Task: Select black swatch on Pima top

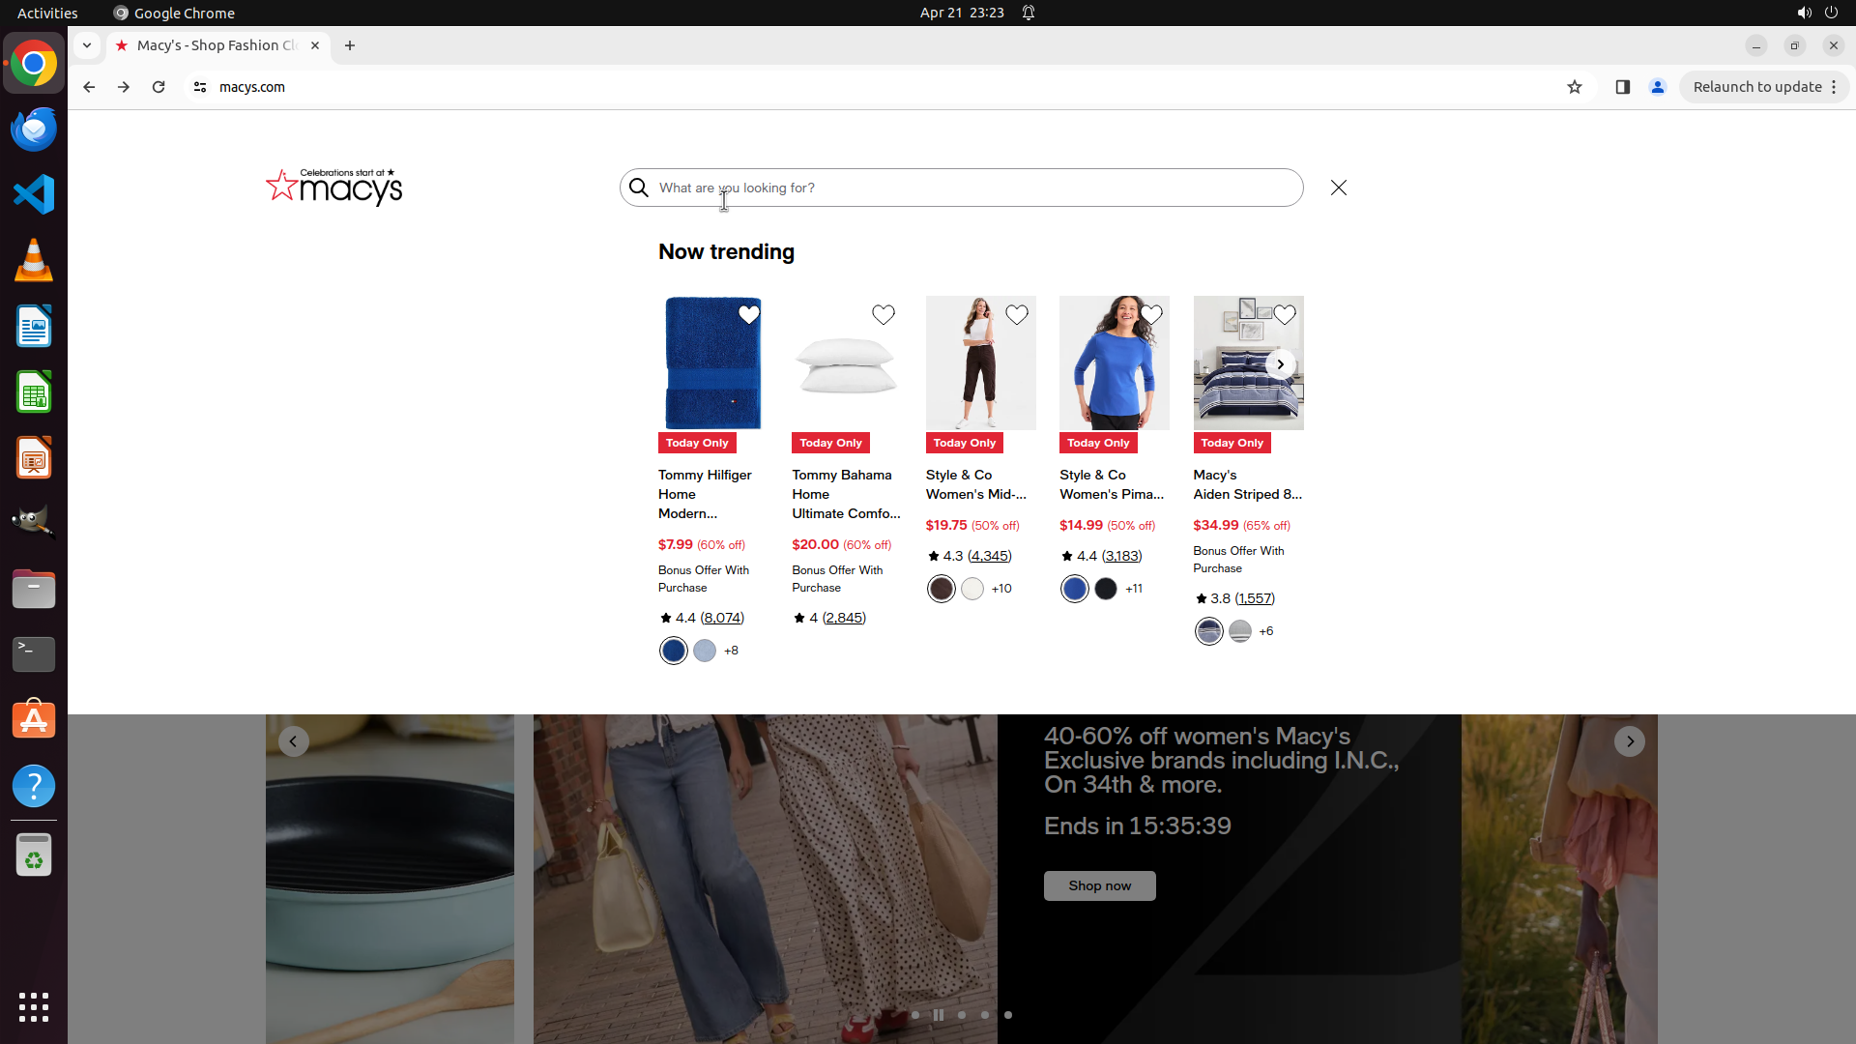Action: pyautogui.click(x=1106, y=589)
